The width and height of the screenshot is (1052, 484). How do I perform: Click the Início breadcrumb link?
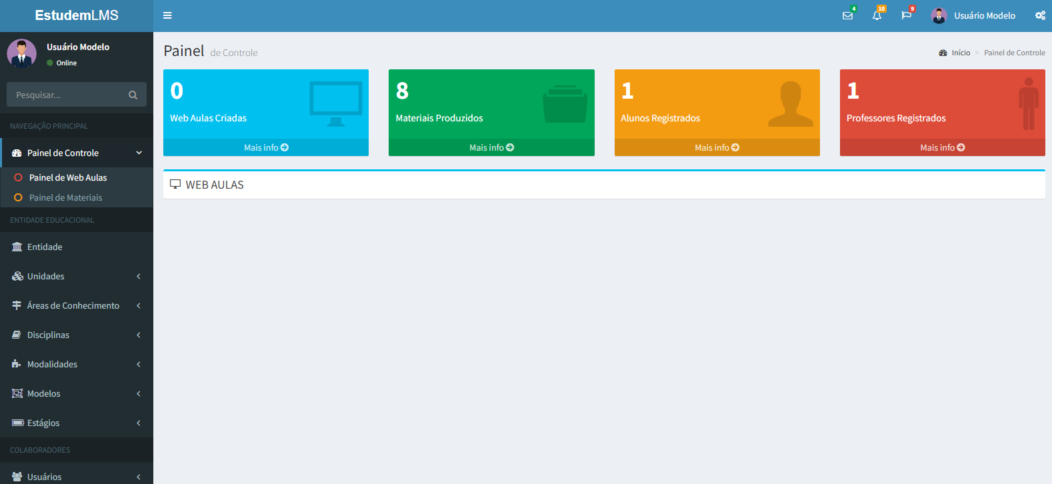point(961,53)
